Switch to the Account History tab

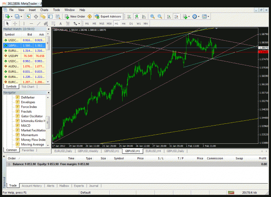pos(32,186)
